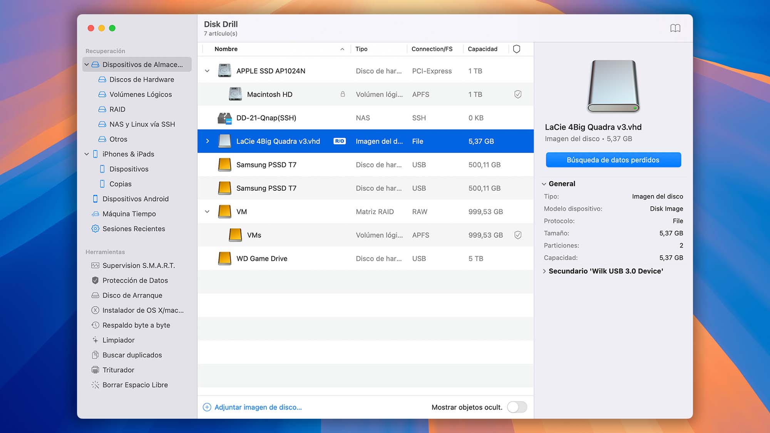
Task: Open Borrar Espacio Libre tool
Action: (x=130, y=385)
